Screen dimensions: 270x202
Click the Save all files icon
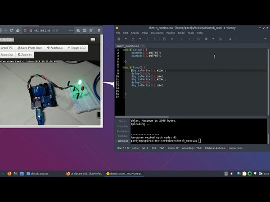(x=155, y=39)
